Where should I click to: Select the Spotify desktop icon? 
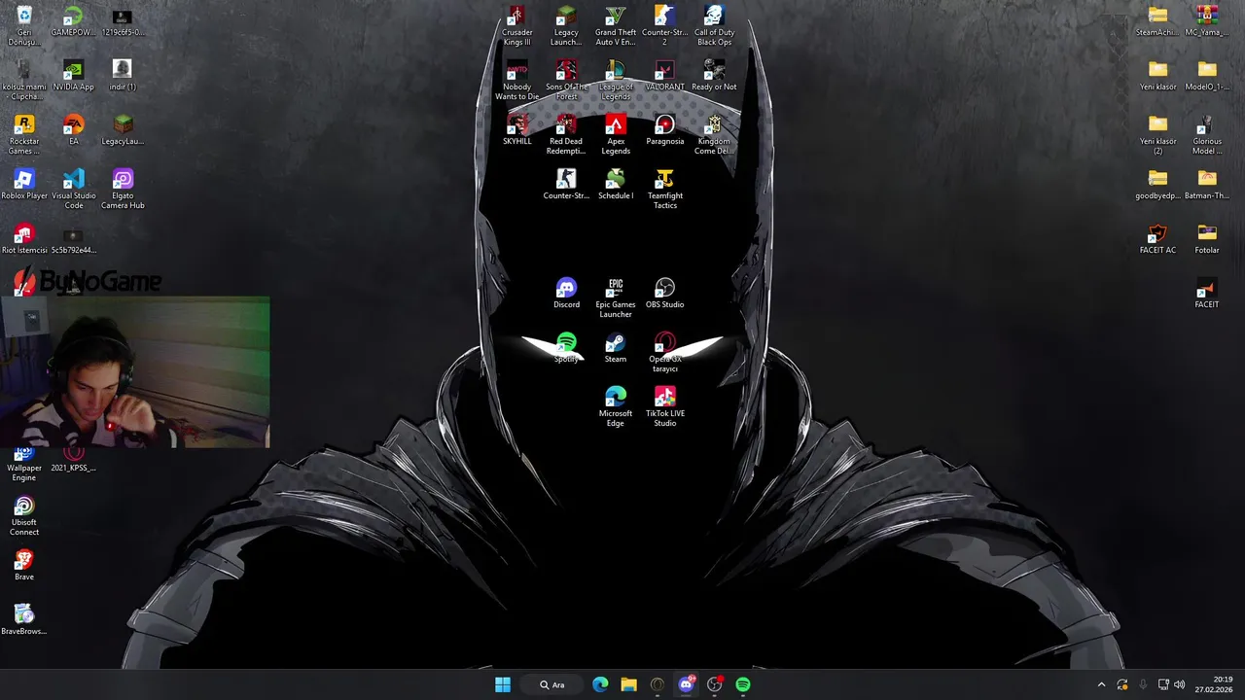[566, 348]
